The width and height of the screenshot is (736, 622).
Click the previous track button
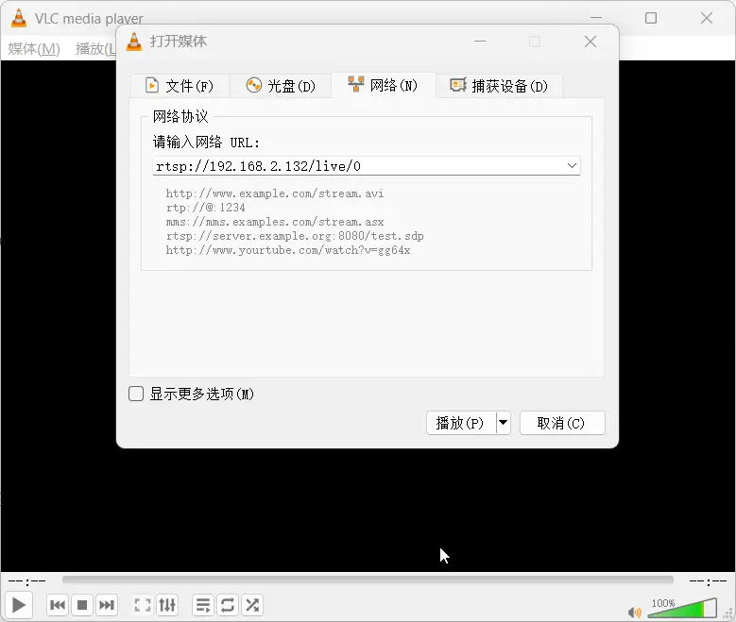click(58, 605)
